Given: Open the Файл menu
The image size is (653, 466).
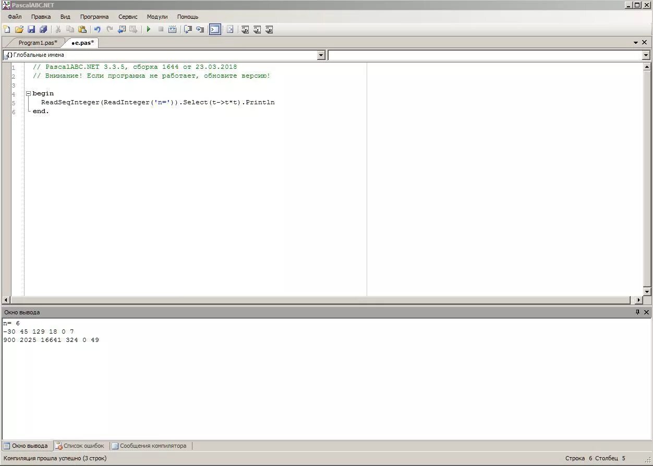Looking at the screenshot, I should (x=15, y=17).
